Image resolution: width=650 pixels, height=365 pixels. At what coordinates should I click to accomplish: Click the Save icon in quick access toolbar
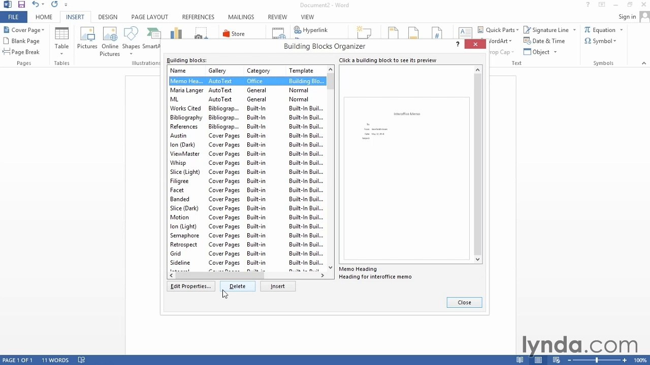21,5
